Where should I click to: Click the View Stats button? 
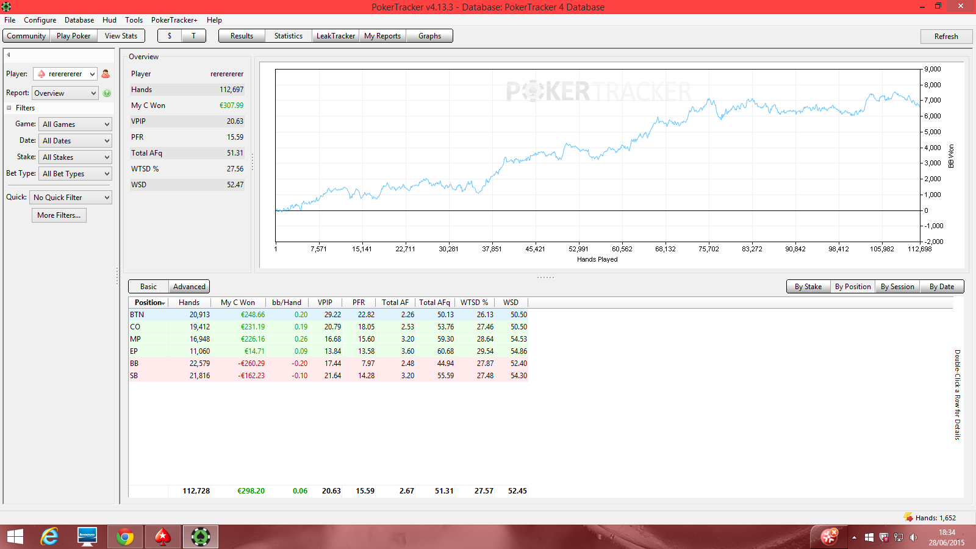[121, 36]
